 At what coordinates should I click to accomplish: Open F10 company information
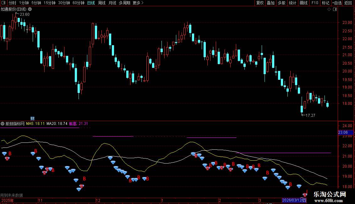click(x=315, y=3)
